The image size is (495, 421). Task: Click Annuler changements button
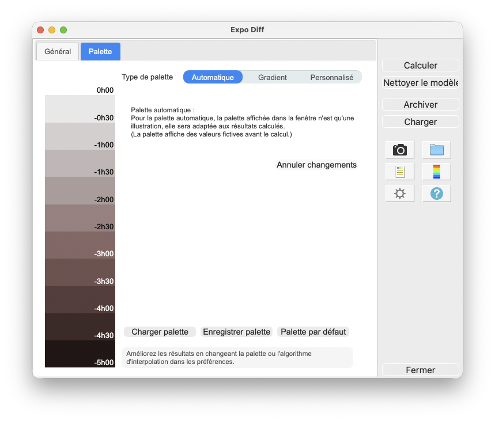click(316, 165)
